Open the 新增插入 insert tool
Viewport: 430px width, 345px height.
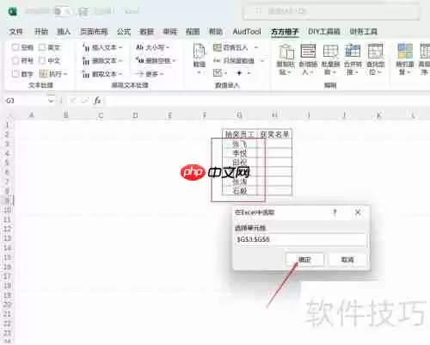tap(308, 59)
